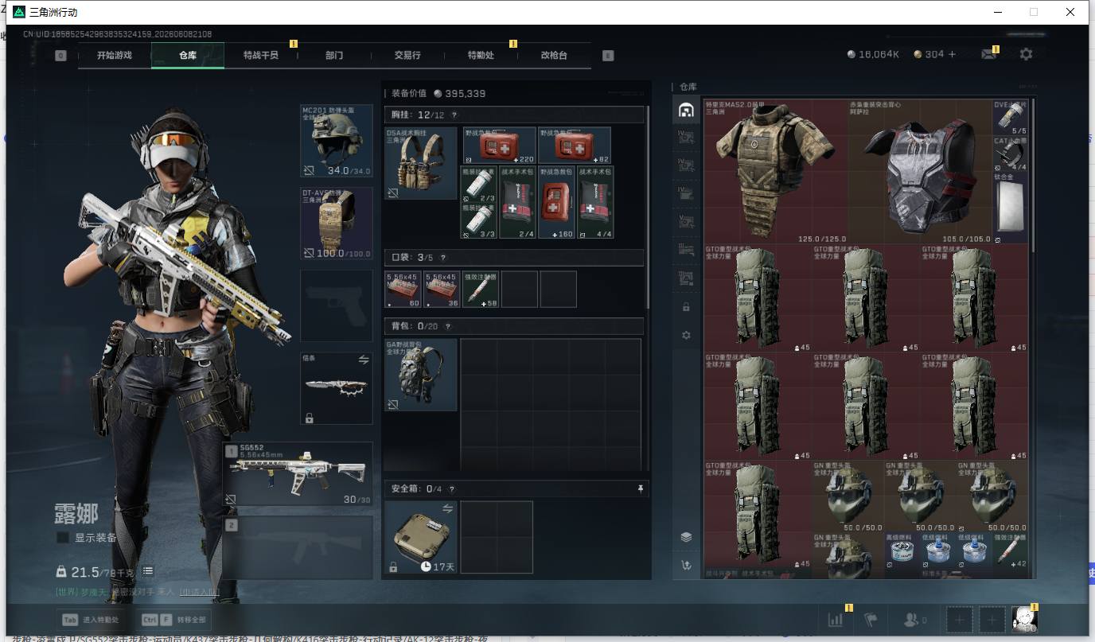Toggle the 显示装备 checkbox

click(x=63, y=538)
